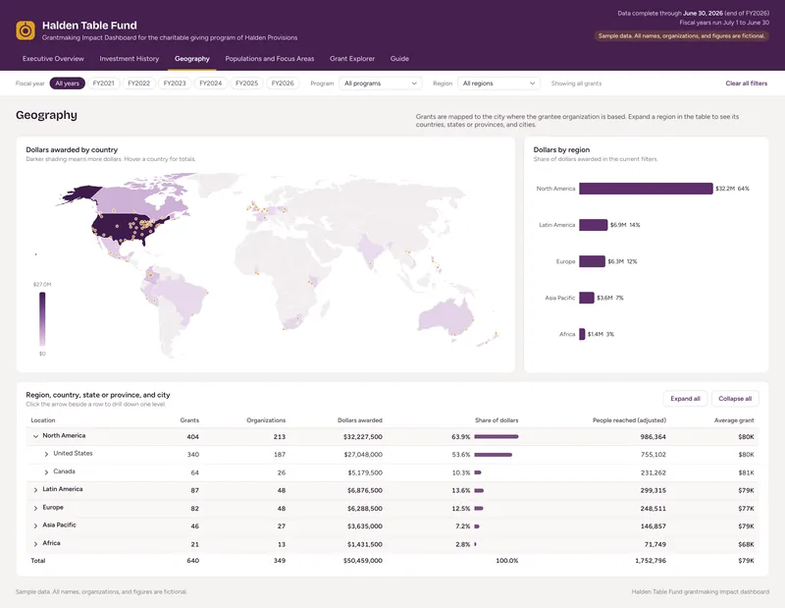Click the $32,227,500 dollars awarded cell

(363, 436)
